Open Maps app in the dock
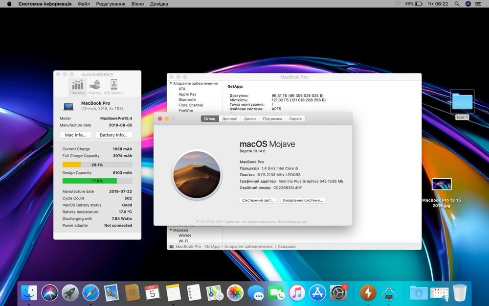This screenshot has height=306, width=489. 214,293
